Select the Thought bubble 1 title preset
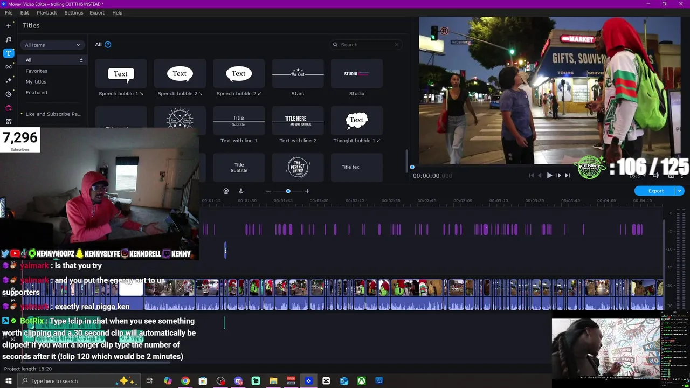 tap(357, 121)
